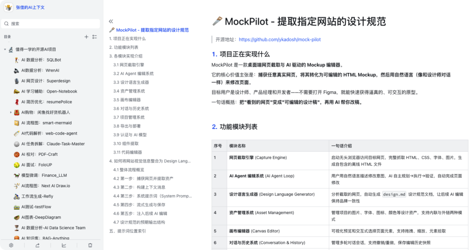Jump to outline item 3.5 画布编辑器
This screenshot has width=474, height=250.
tap(127, 100)
